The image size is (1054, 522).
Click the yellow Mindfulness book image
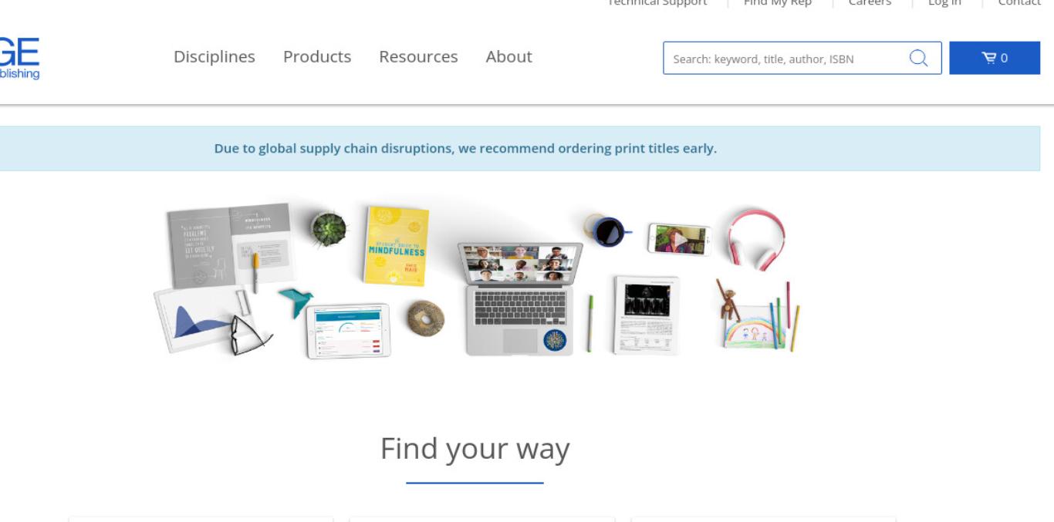point(396,246)
